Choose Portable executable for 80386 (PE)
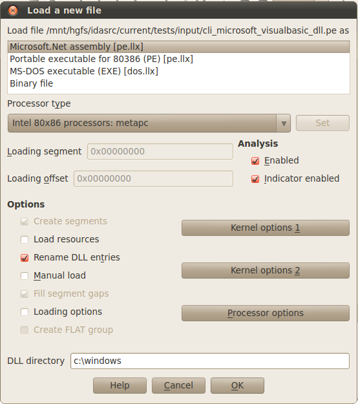358x404 pixels. pyautogui.click(x=178, y=59)
